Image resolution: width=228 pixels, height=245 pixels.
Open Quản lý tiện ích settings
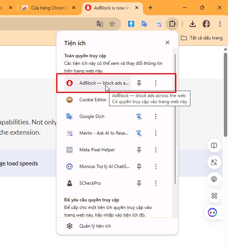[95, 226]
